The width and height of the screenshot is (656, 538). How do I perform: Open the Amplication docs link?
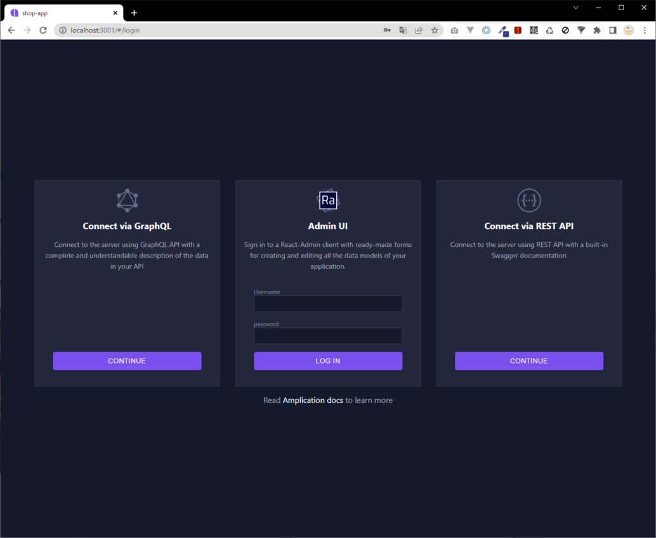(x=313, y=400)
